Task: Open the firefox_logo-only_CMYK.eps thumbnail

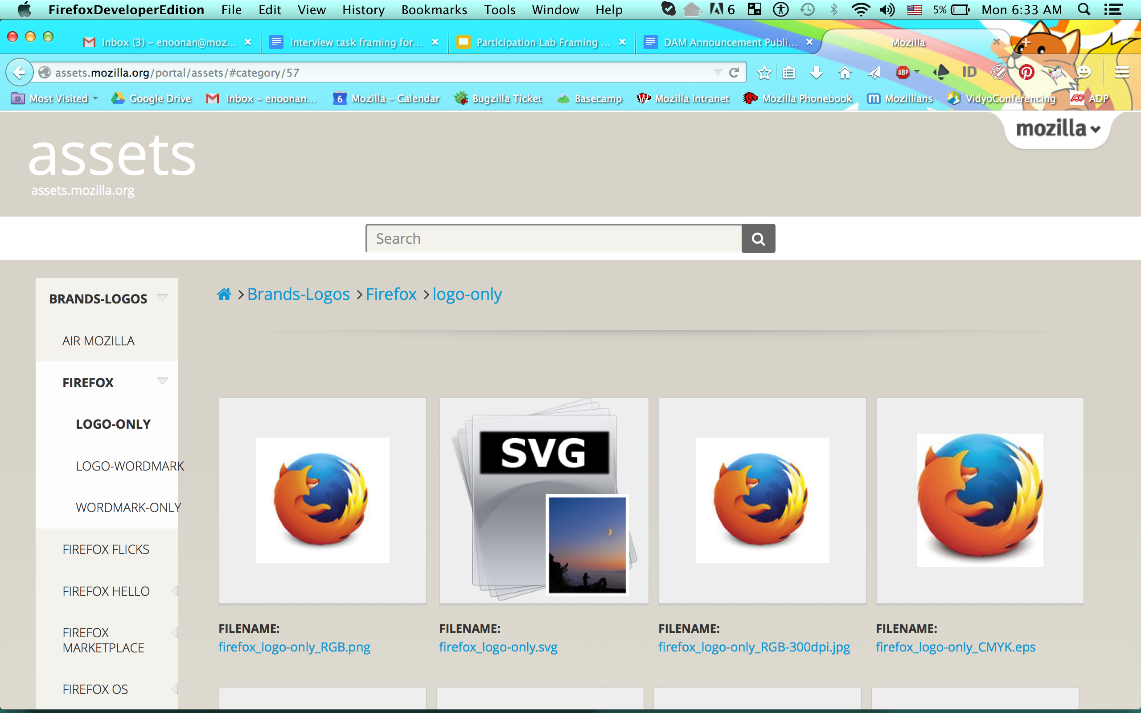Action: pyautogui.click(x=979, y=500)
